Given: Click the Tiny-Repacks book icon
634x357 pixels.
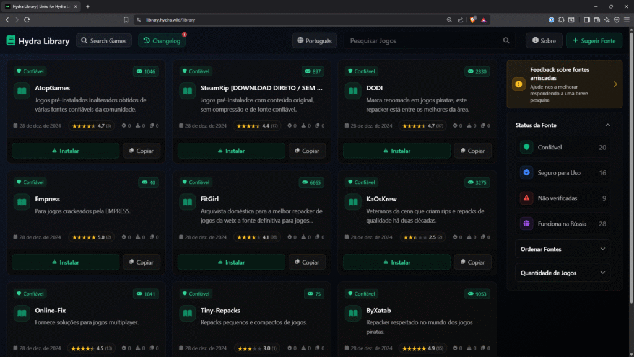Looking at the screenshot, I should click(188, 313).
